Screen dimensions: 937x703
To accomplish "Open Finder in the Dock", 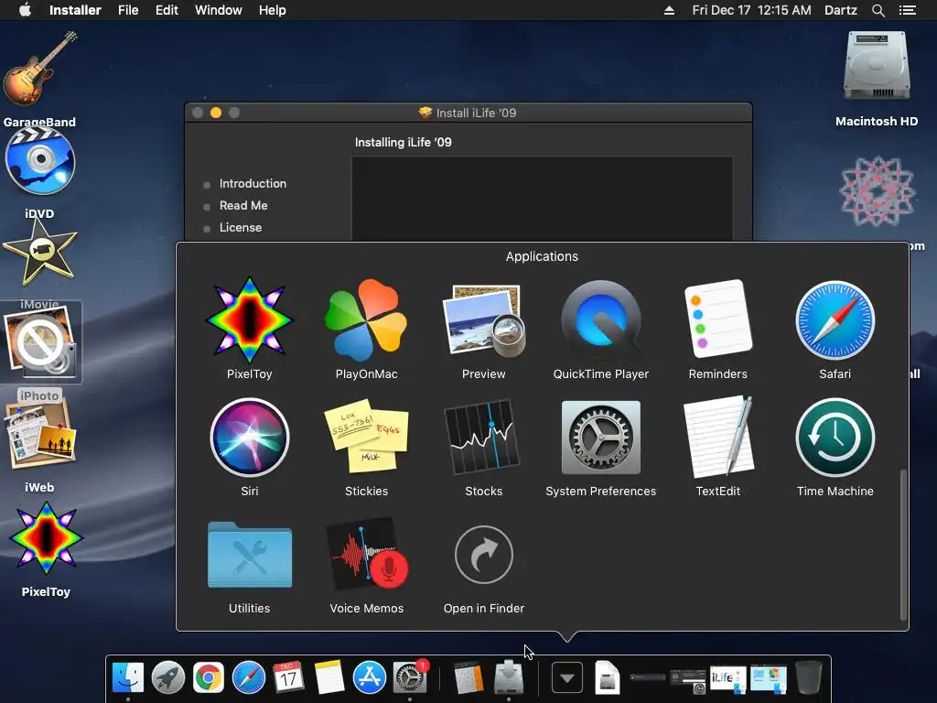I will click(128, 677).
